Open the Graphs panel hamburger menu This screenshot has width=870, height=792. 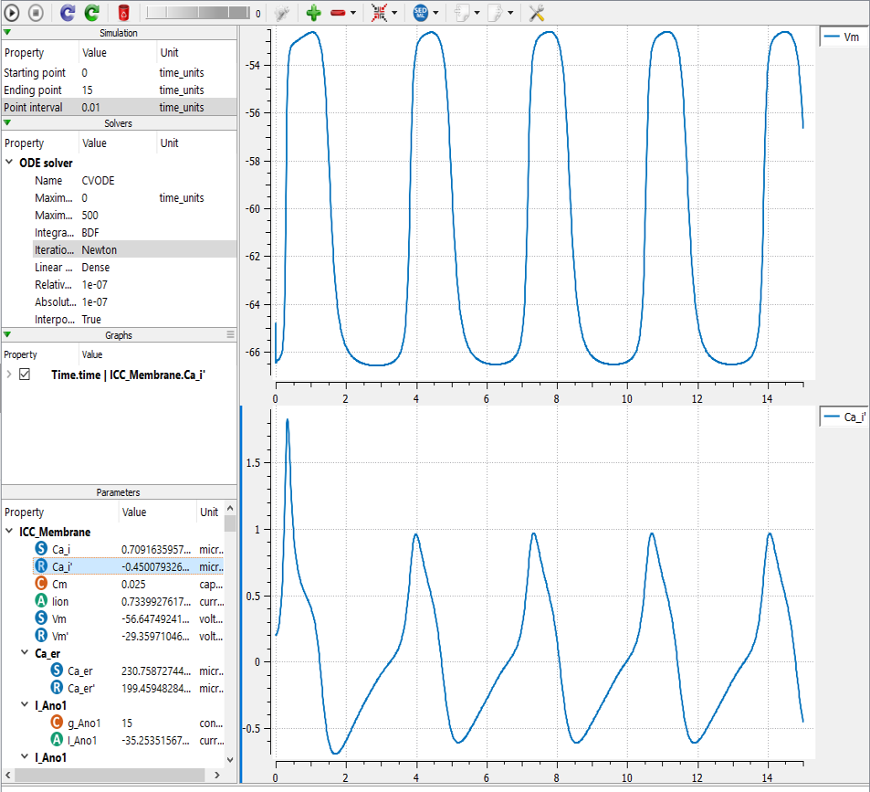click(231, 335)
